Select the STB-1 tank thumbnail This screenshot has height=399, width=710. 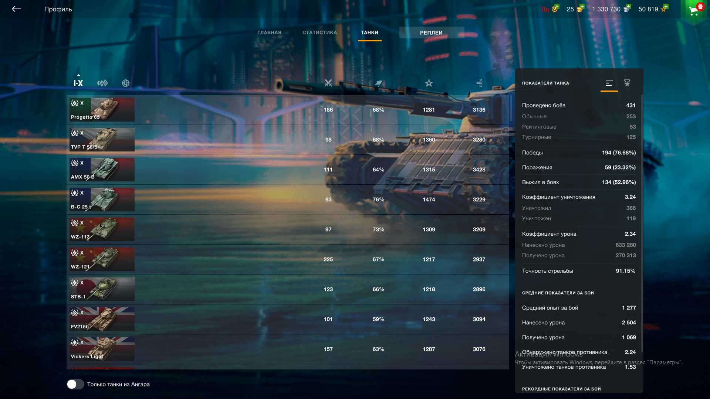(x=102, y=289)
